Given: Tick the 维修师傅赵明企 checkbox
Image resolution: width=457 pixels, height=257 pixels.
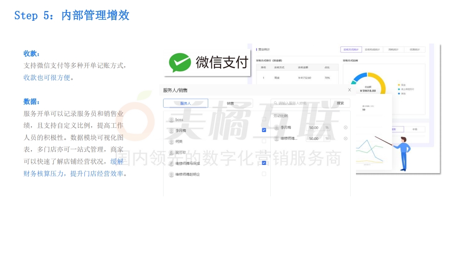Looking at the screenshot, I should click(264, 174).
